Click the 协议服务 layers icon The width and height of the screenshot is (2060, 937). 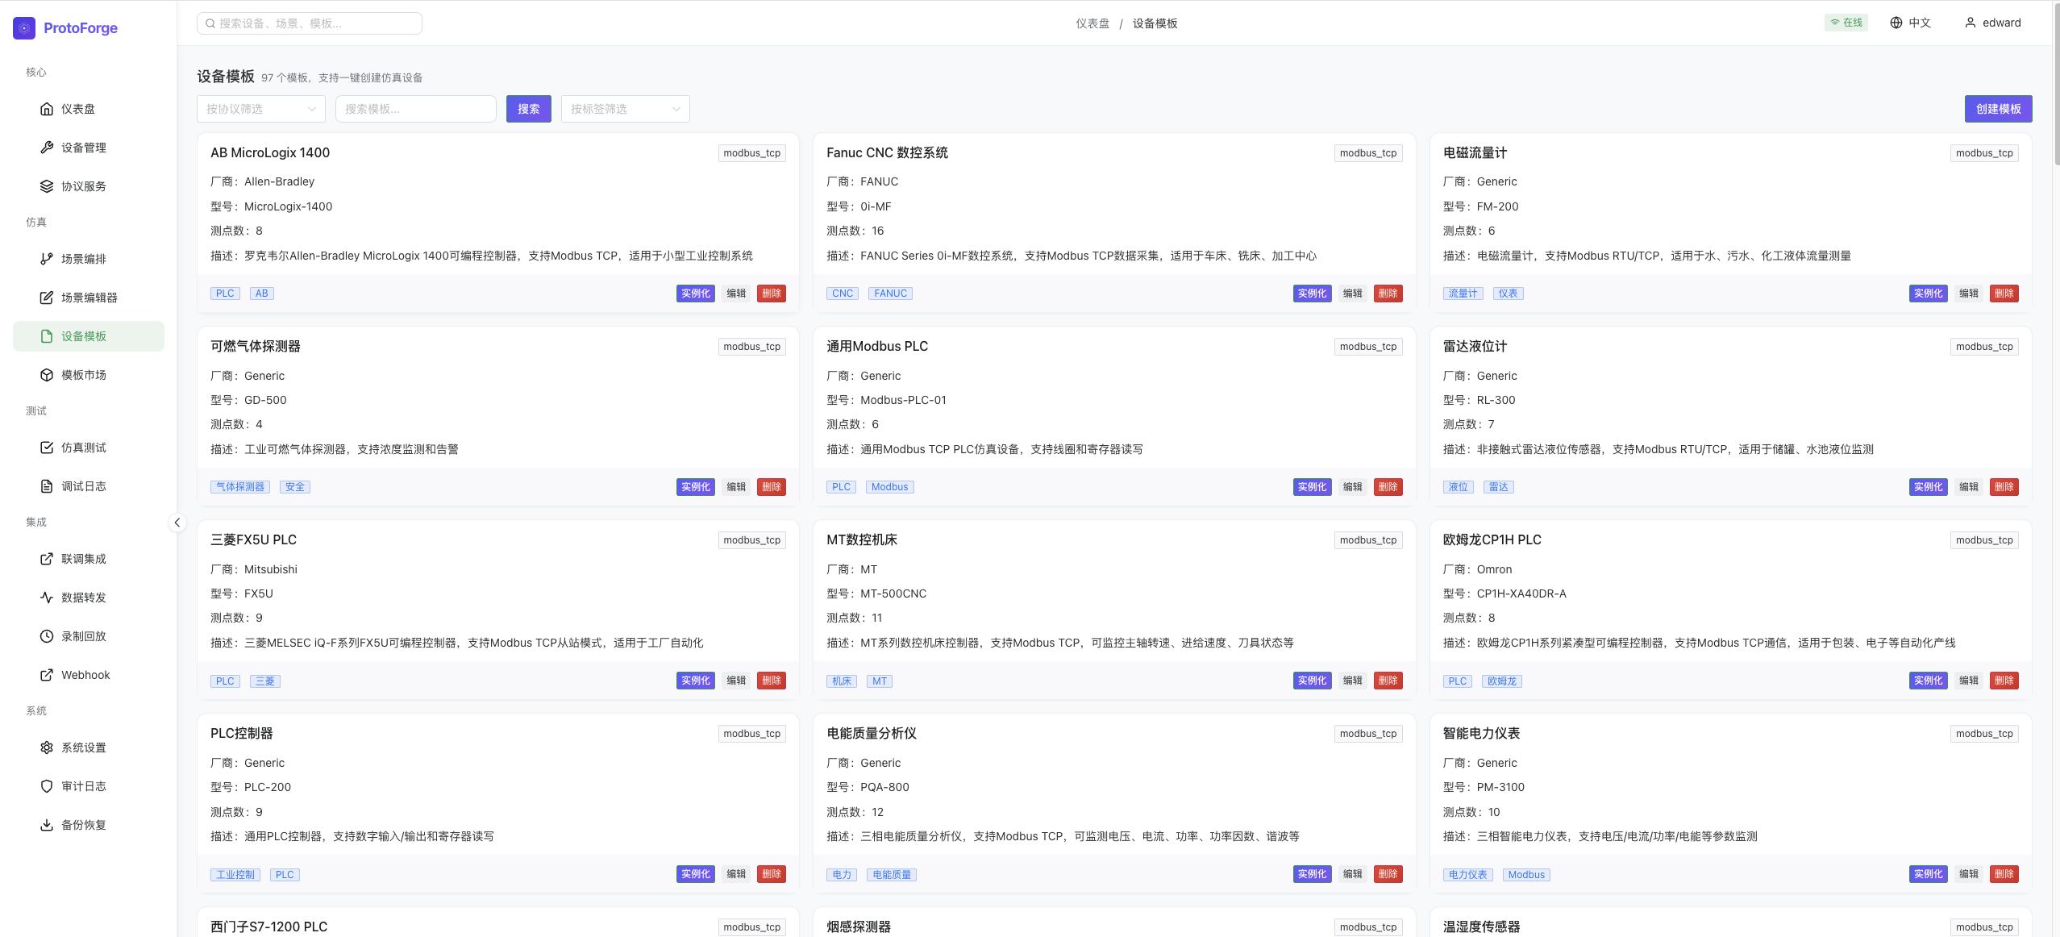pyautogui.click(x=47, y=186)
